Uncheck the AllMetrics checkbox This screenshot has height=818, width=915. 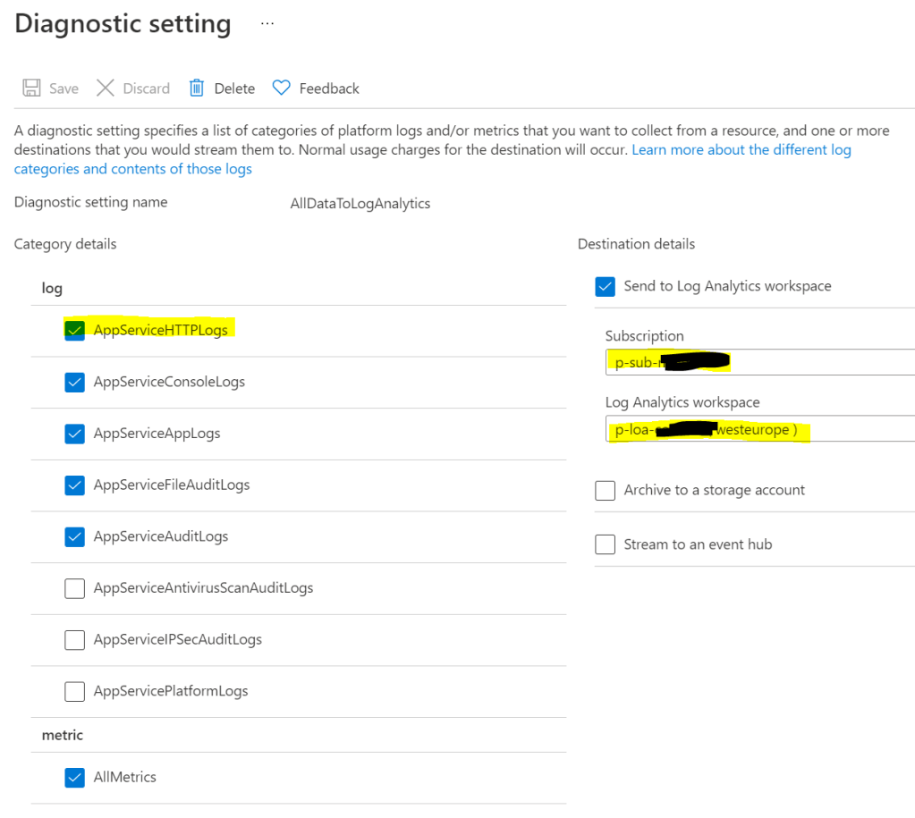(75, 778)
